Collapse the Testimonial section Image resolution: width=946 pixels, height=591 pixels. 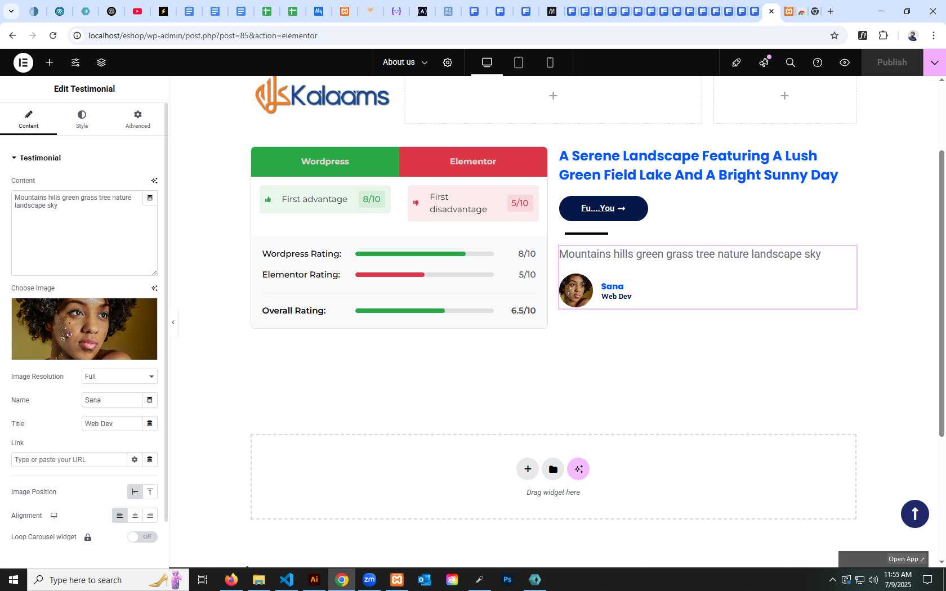(36, 158)
